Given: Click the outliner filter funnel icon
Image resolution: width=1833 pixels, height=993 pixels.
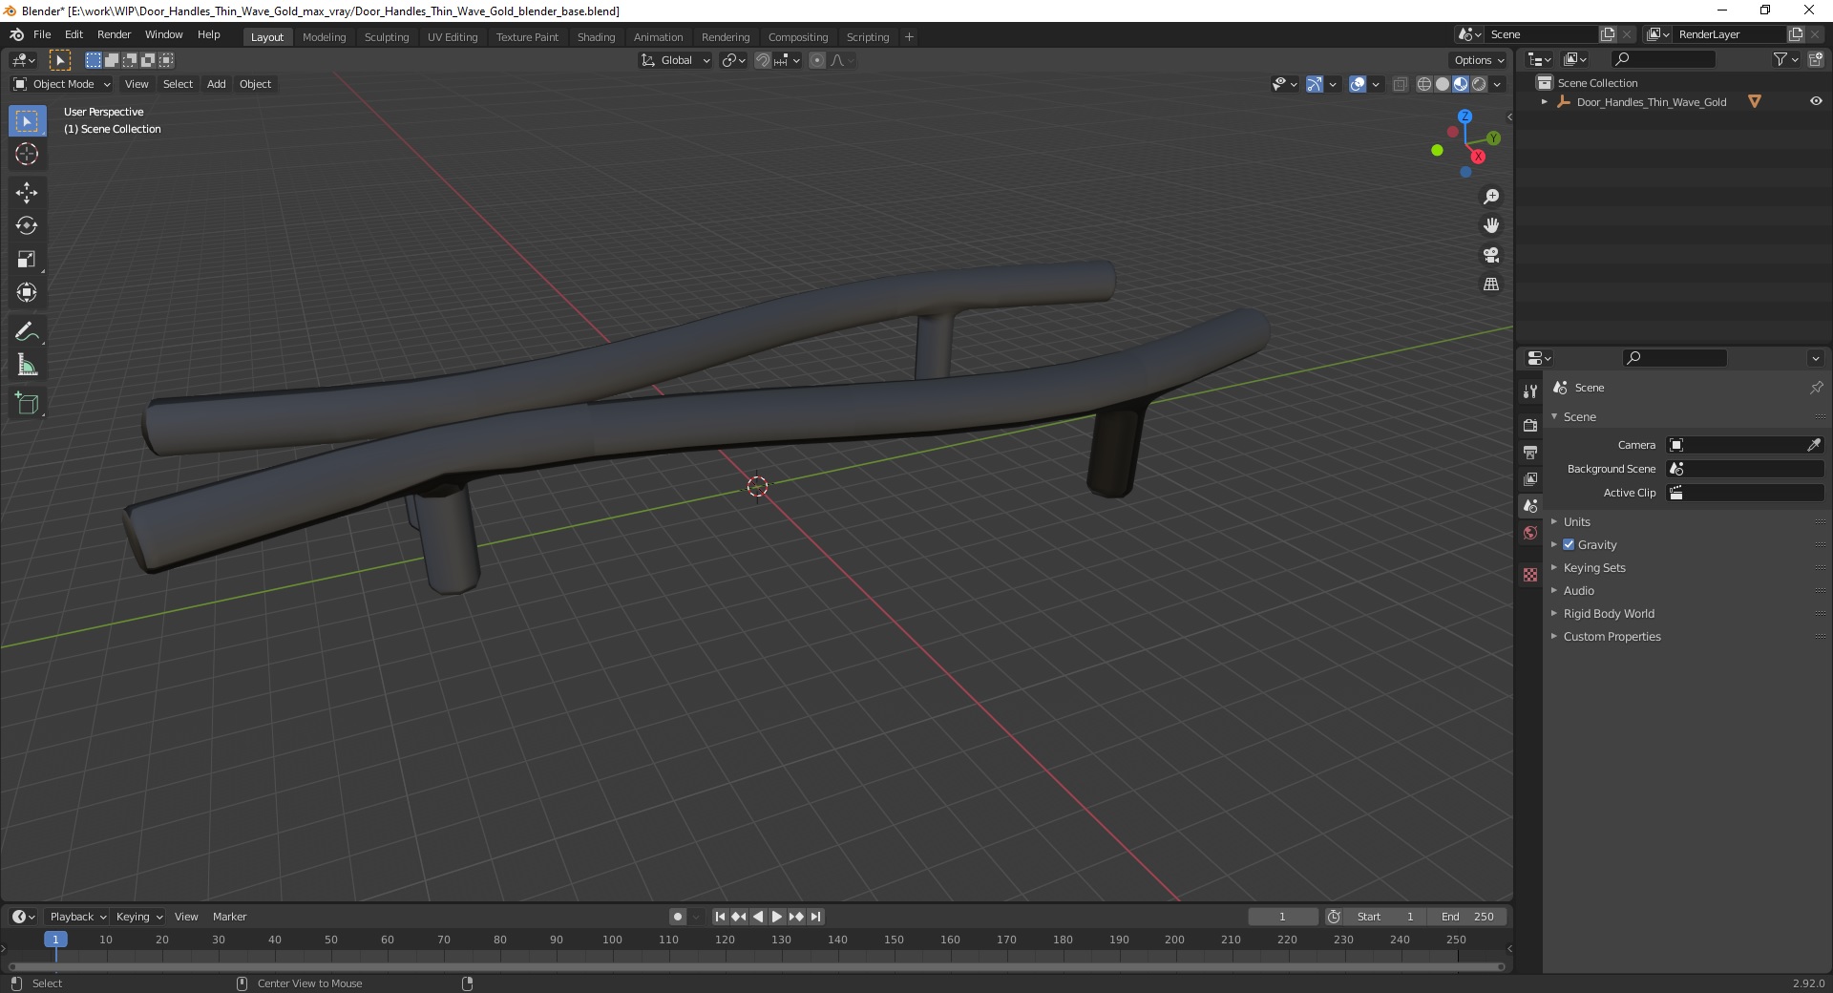Looking at the screenshot, I should (1780, 59).
